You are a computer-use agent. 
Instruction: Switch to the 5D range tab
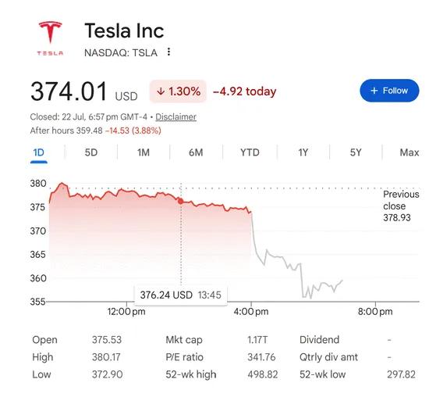(x=91, y=152)
